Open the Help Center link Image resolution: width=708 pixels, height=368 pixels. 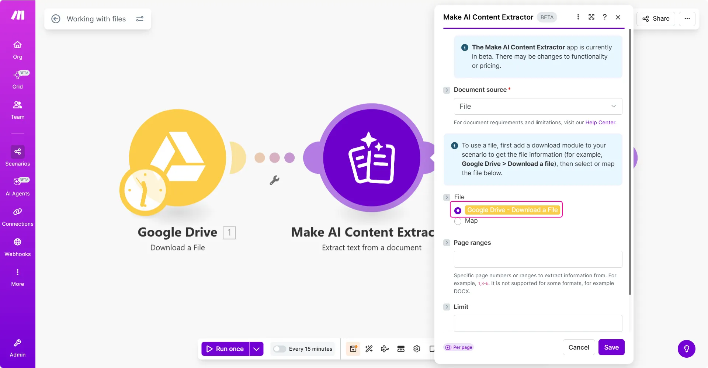600,122
